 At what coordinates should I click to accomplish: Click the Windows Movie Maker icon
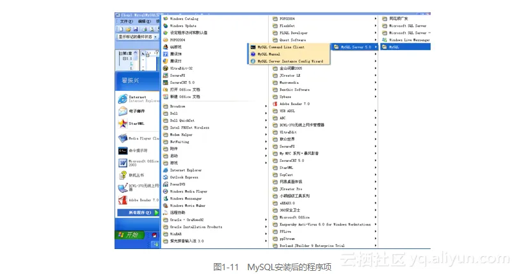point(166,205)
